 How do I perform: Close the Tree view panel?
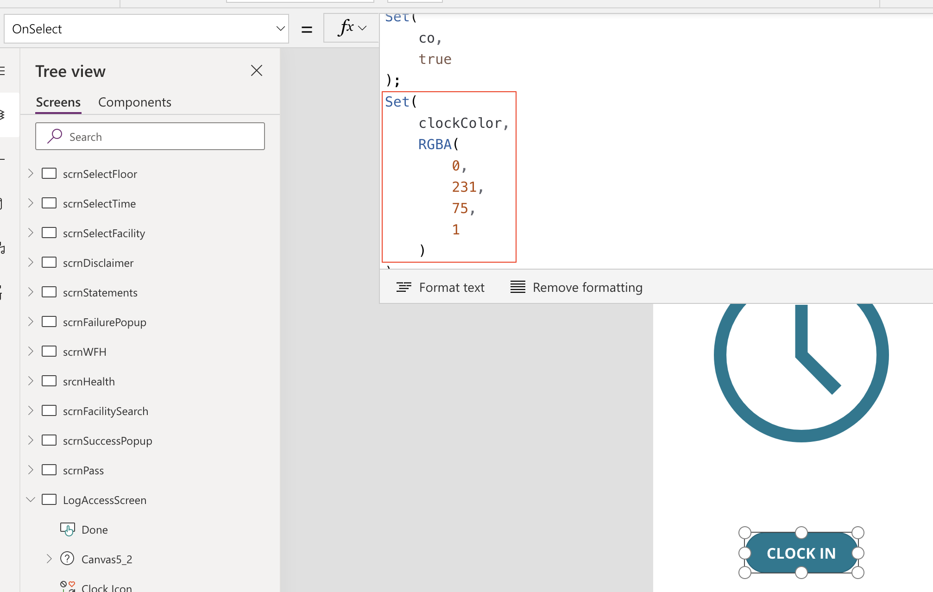click(257, 70)
